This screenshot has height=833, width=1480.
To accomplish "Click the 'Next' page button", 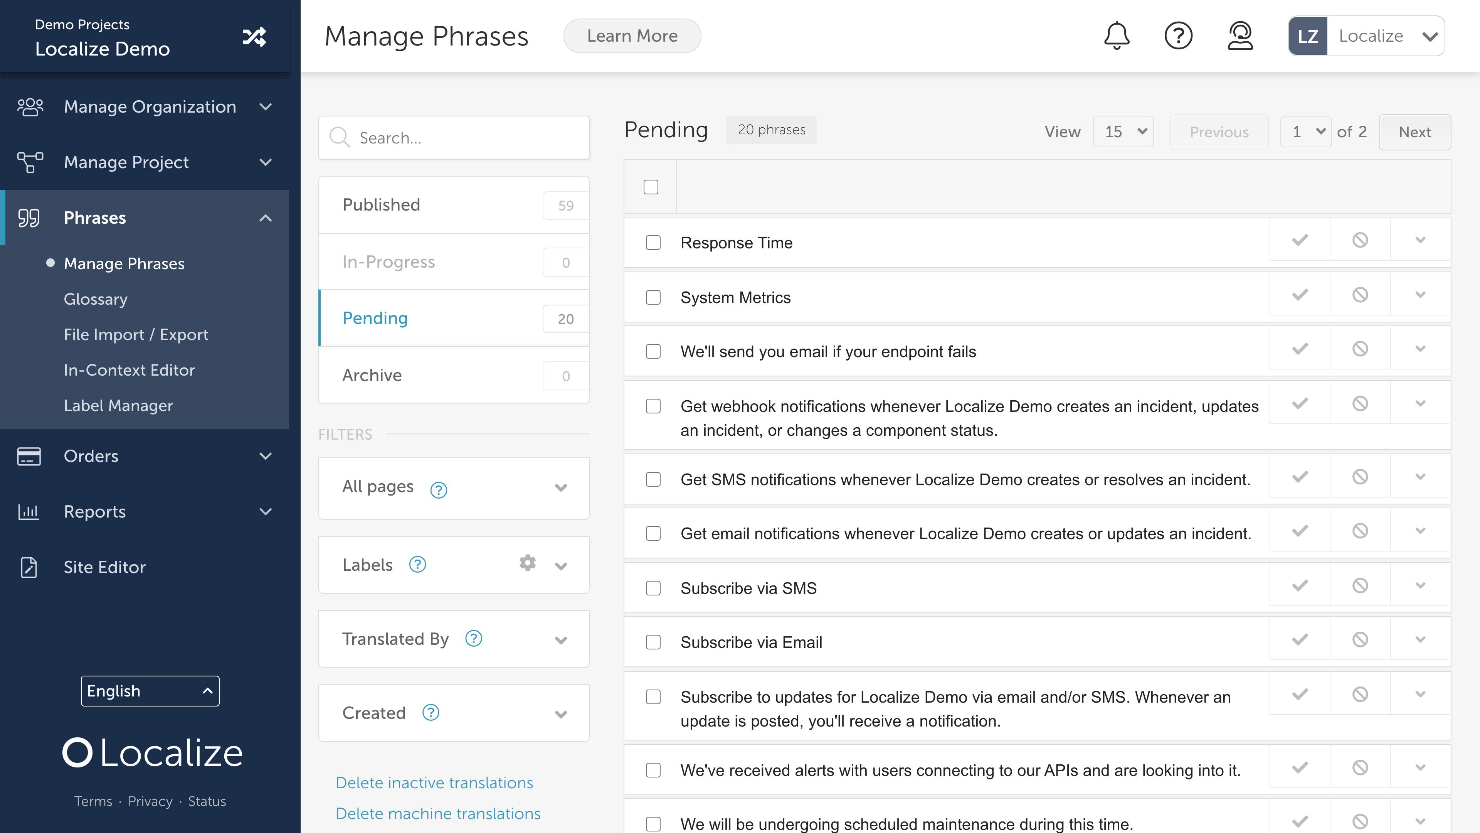I will (1414, 130).
